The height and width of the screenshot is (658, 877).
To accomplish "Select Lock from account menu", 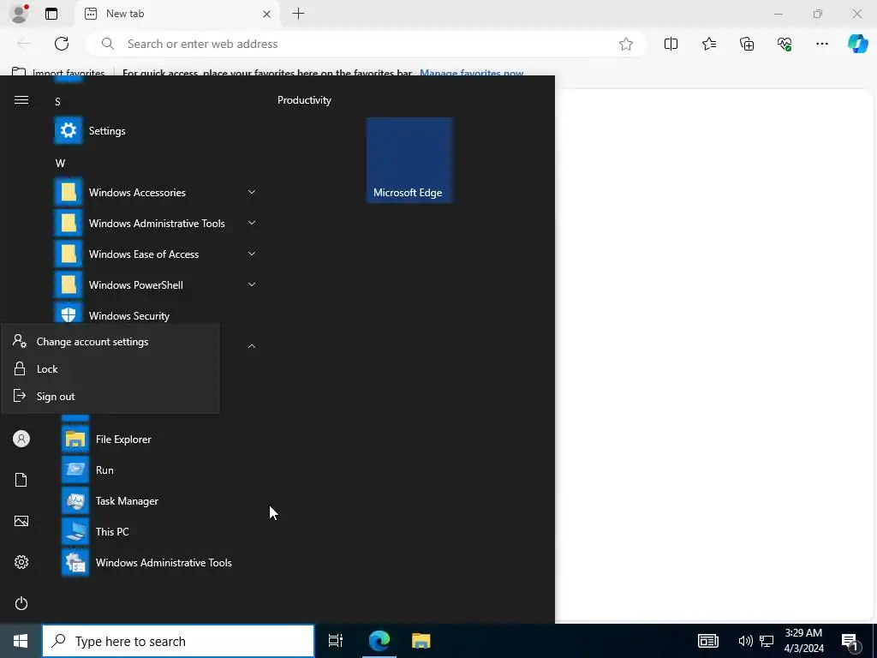I will 110,368.
